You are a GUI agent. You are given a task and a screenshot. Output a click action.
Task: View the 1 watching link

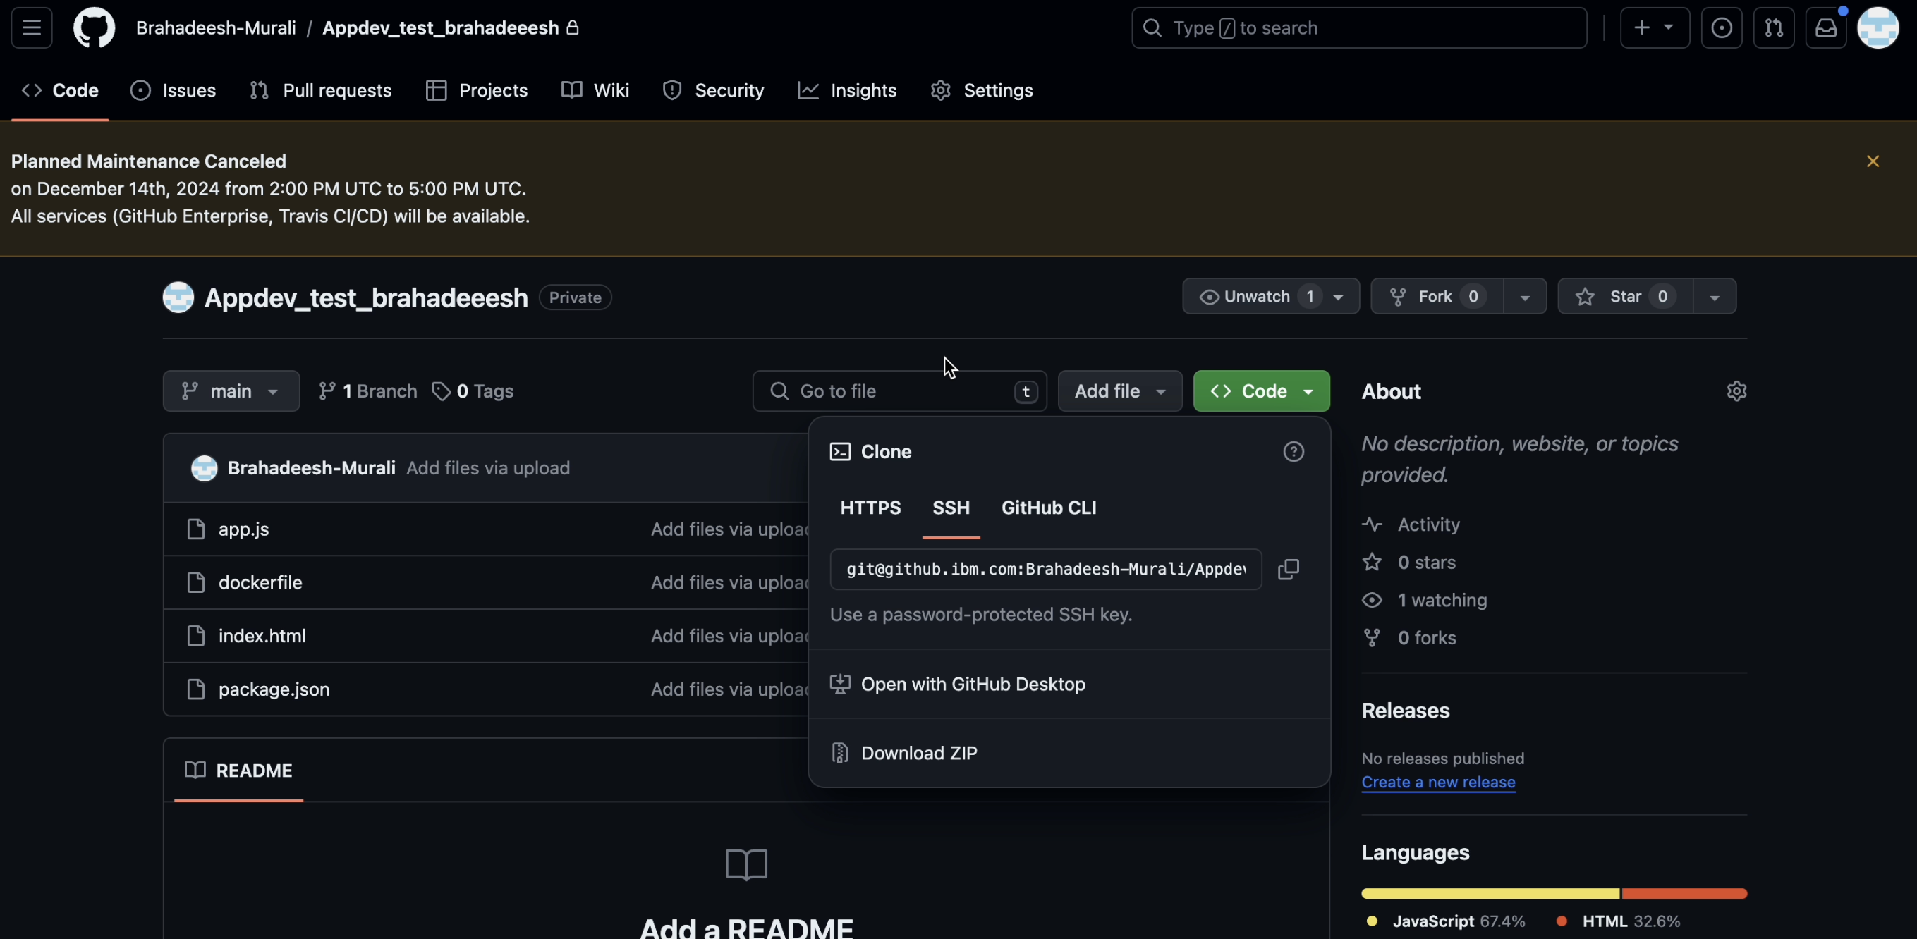coord(1425,601)
